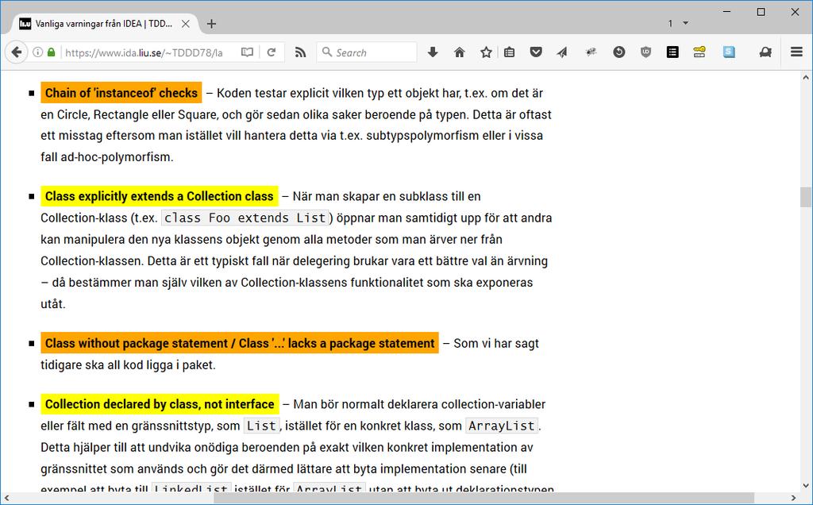This screenshot has height=505, width=813.
Task: Open the Firefox hamburger menu
Action: click(x=796, y=52)
